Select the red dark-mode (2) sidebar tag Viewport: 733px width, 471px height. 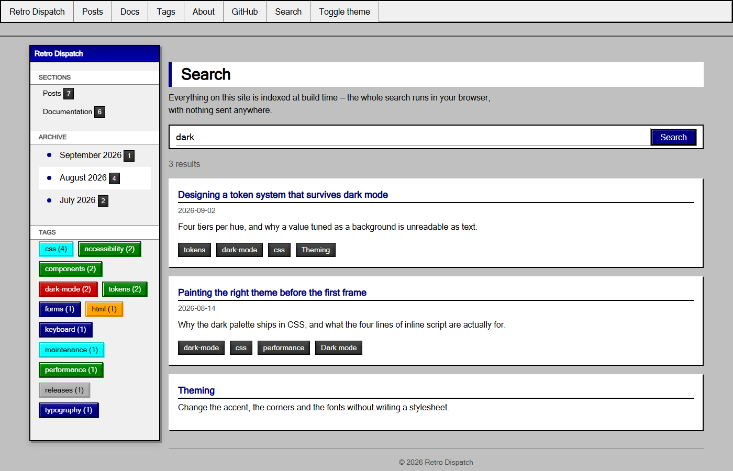pyautogui.click(x=68, y=289)
